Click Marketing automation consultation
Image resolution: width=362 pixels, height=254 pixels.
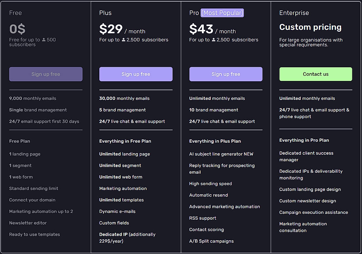[x=303, y=227]
